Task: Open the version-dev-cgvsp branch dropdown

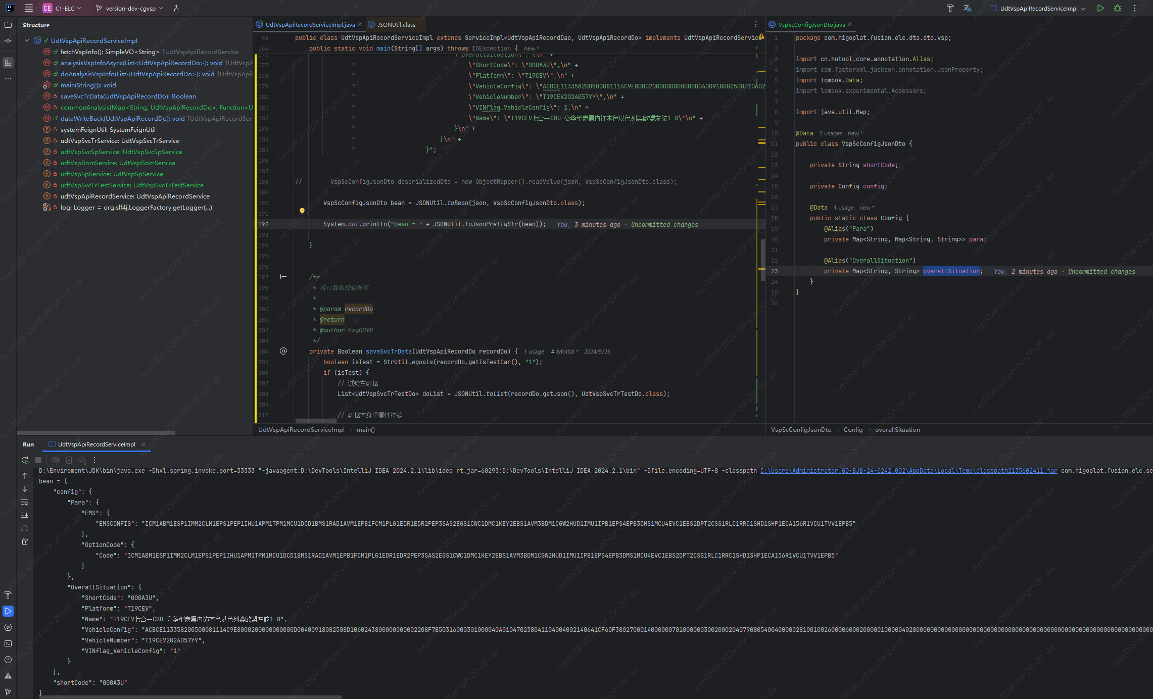Action: [x=129, y=8]
